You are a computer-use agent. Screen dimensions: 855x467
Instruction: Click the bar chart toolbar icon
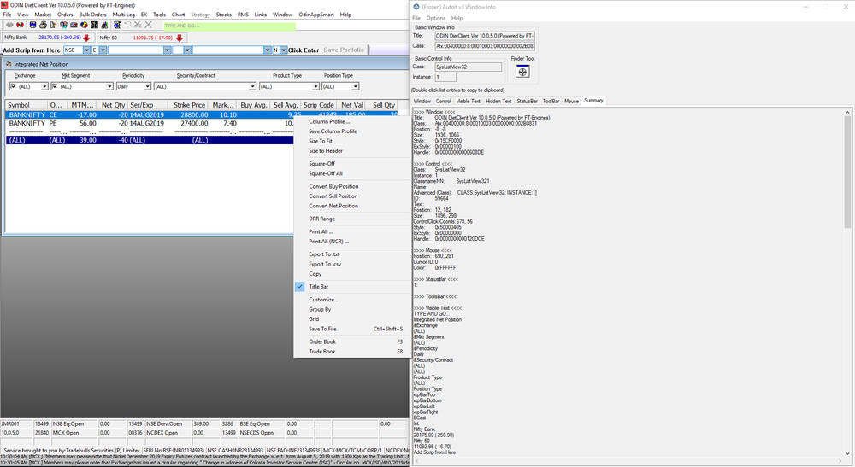pyautogui.click(x=104, y=25)
